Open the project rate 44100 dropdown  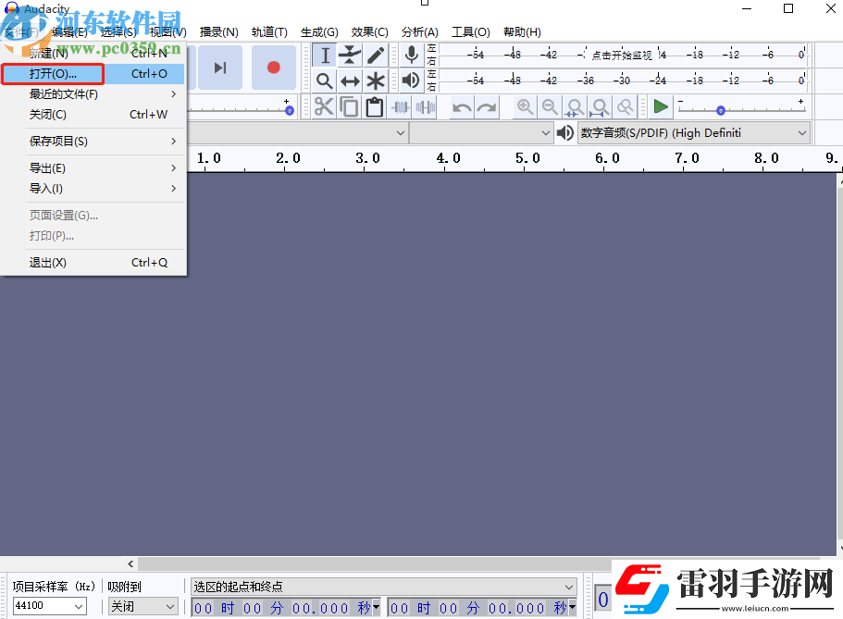click(49, 606)
